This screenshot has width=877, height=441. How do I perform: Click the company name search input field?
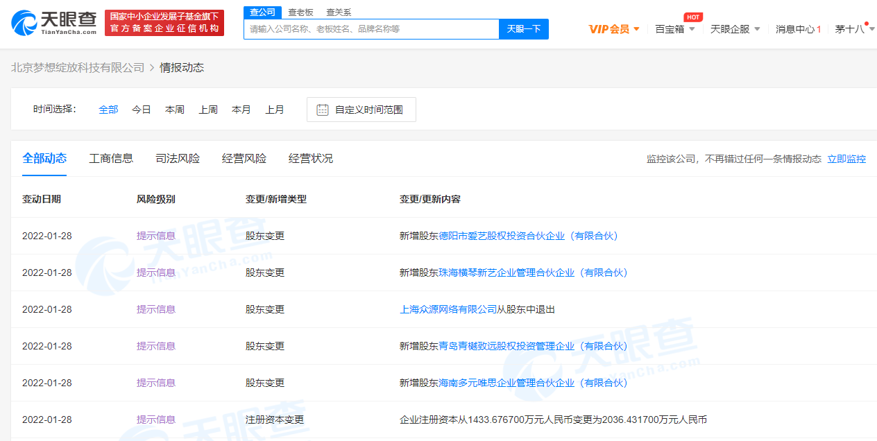pyautogui.click(x=371, y=29)
